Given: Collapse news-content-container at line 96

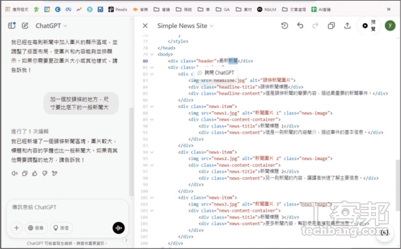Looking at the screenshot, I should tap(152, 165).
